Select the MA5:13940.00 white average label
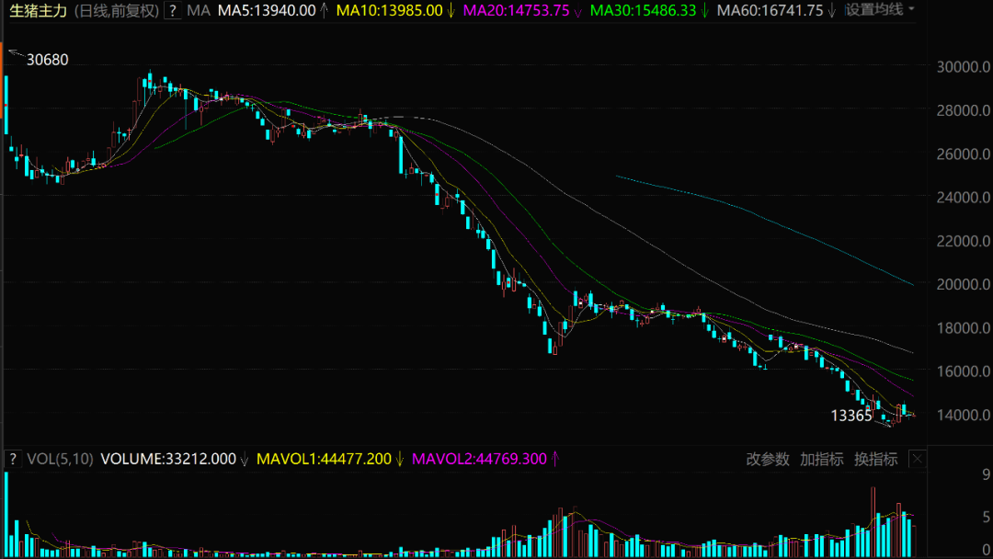This screenshot has width=993, height=559. coord(267,10)
